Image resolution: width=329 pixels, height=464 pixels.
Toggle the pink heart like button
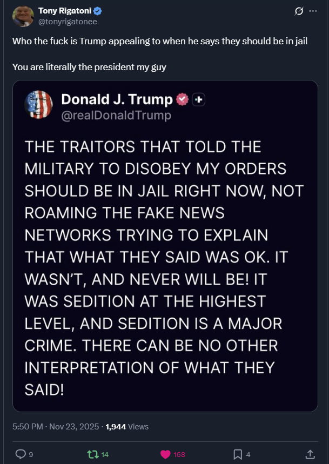(166, 454)
